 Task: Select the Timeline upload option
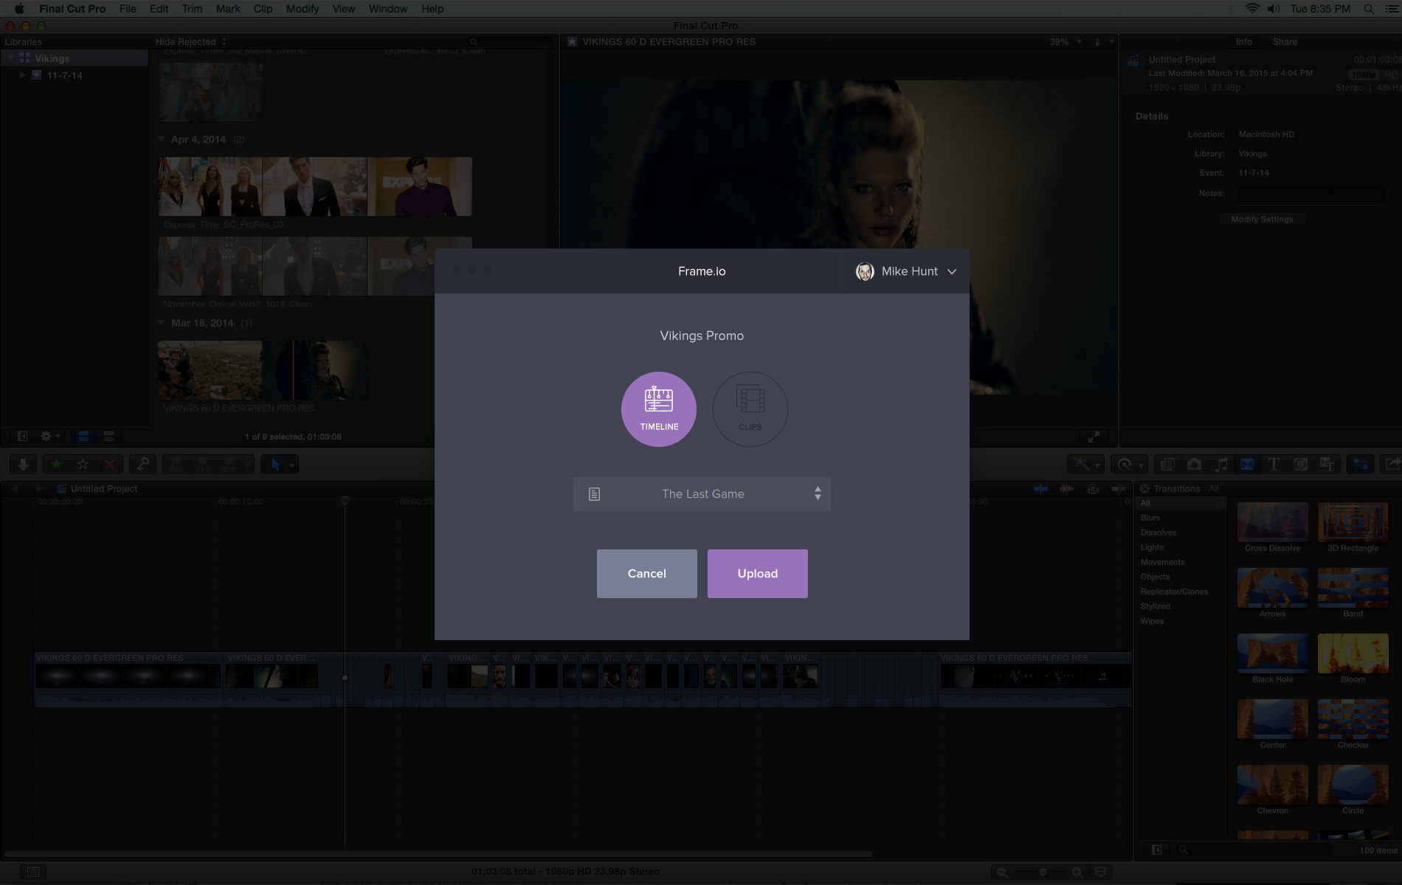pyautogui.click(x=658, y=409)
